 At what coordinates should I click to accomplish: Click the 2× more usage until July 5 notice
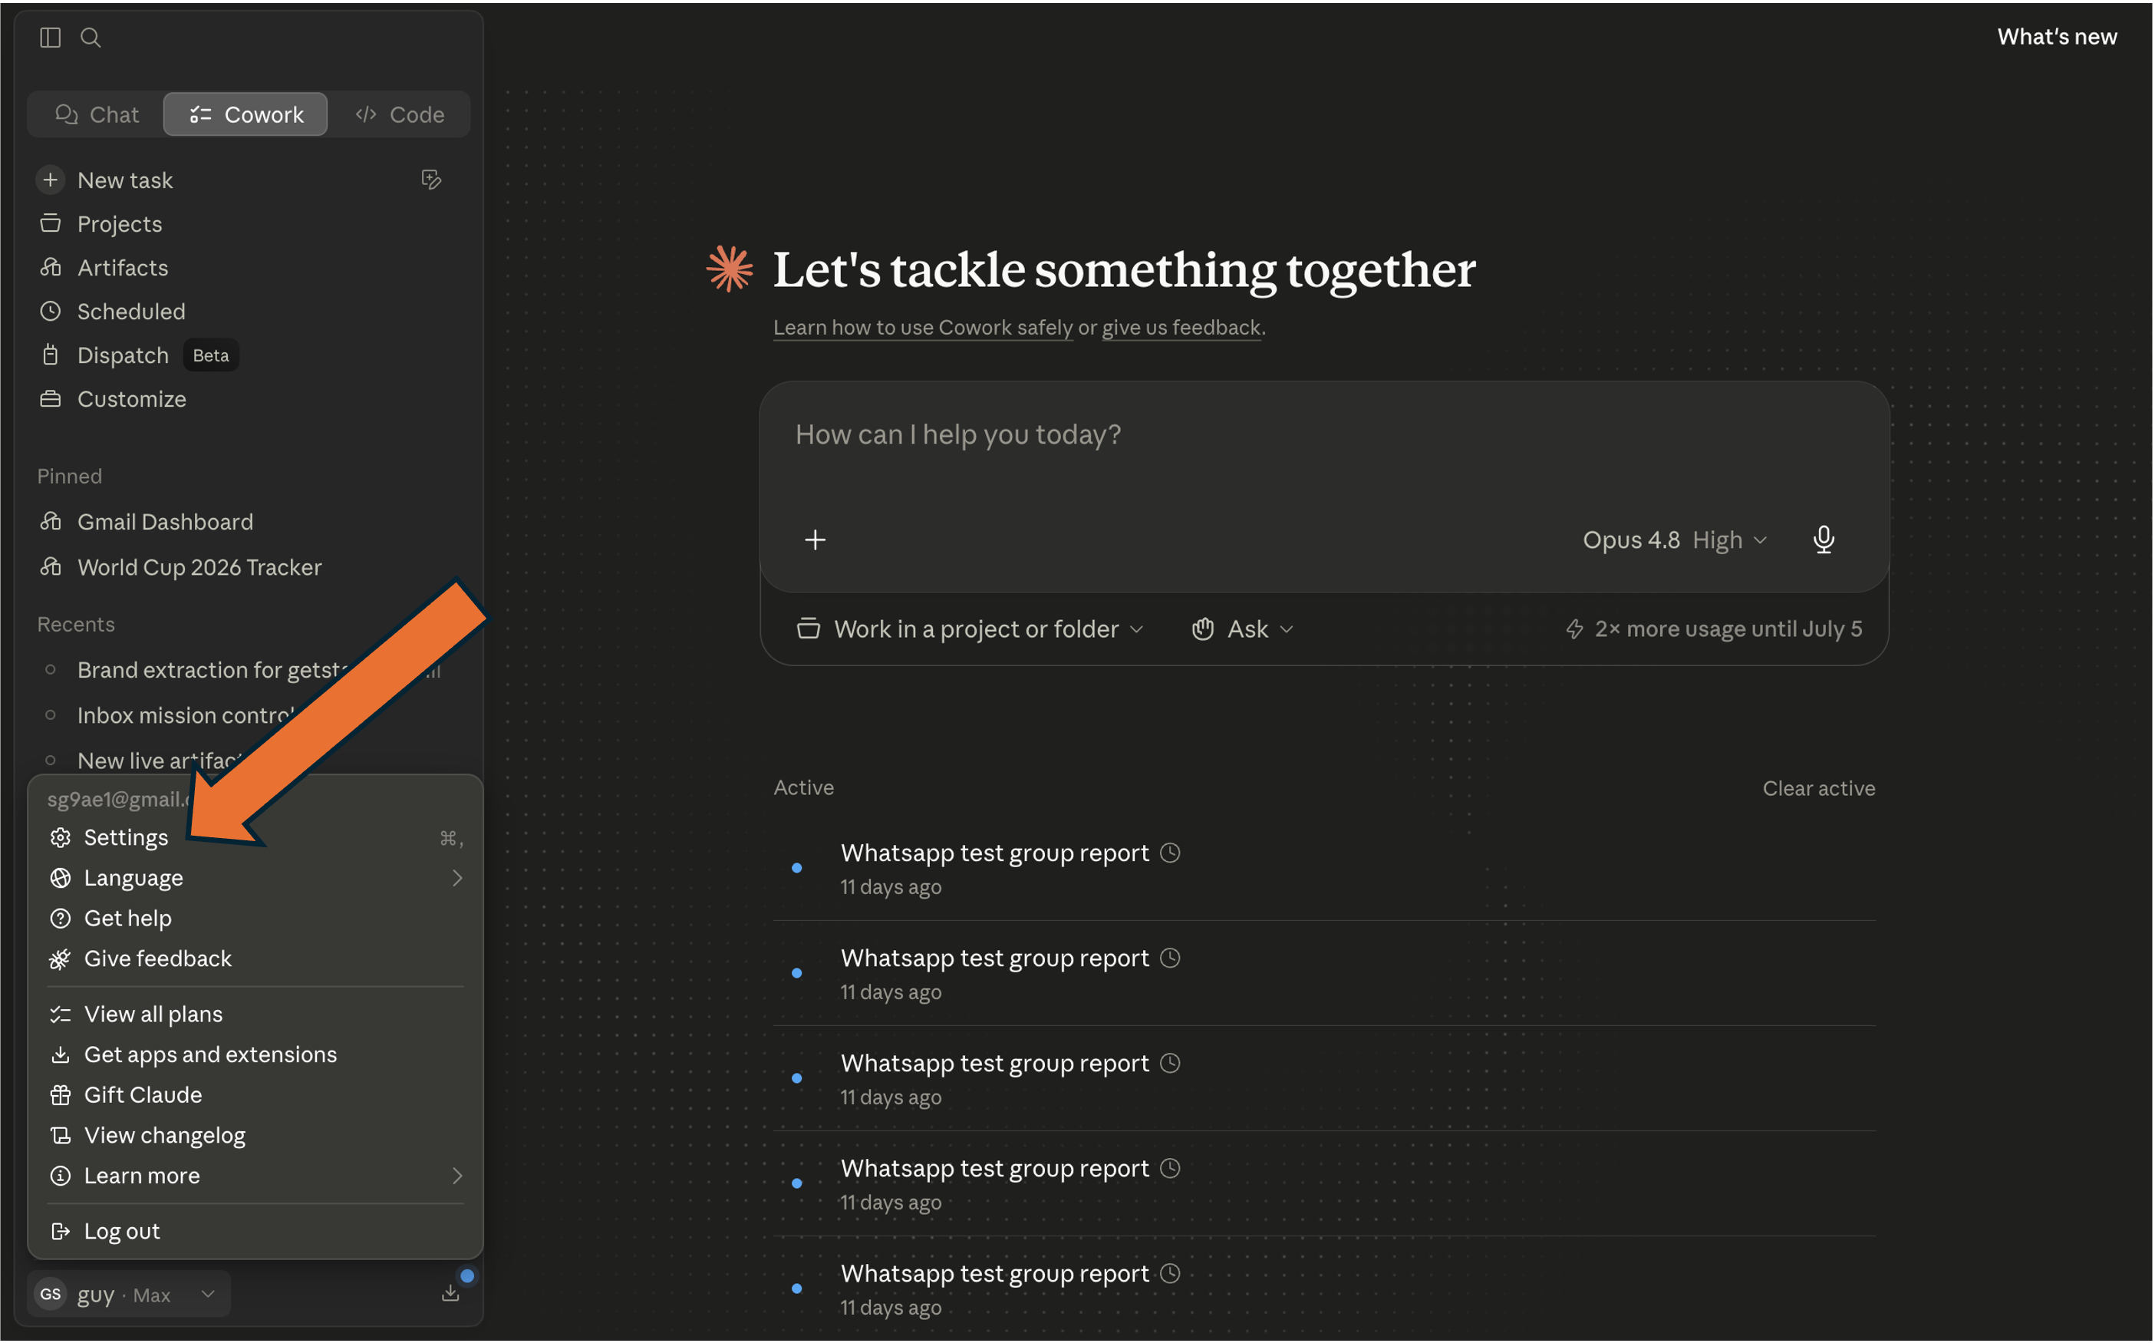[x=1714, y=629]
